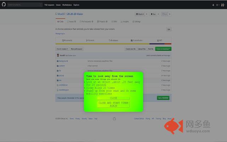Switch to the repository Issues tab

[72, 21]
